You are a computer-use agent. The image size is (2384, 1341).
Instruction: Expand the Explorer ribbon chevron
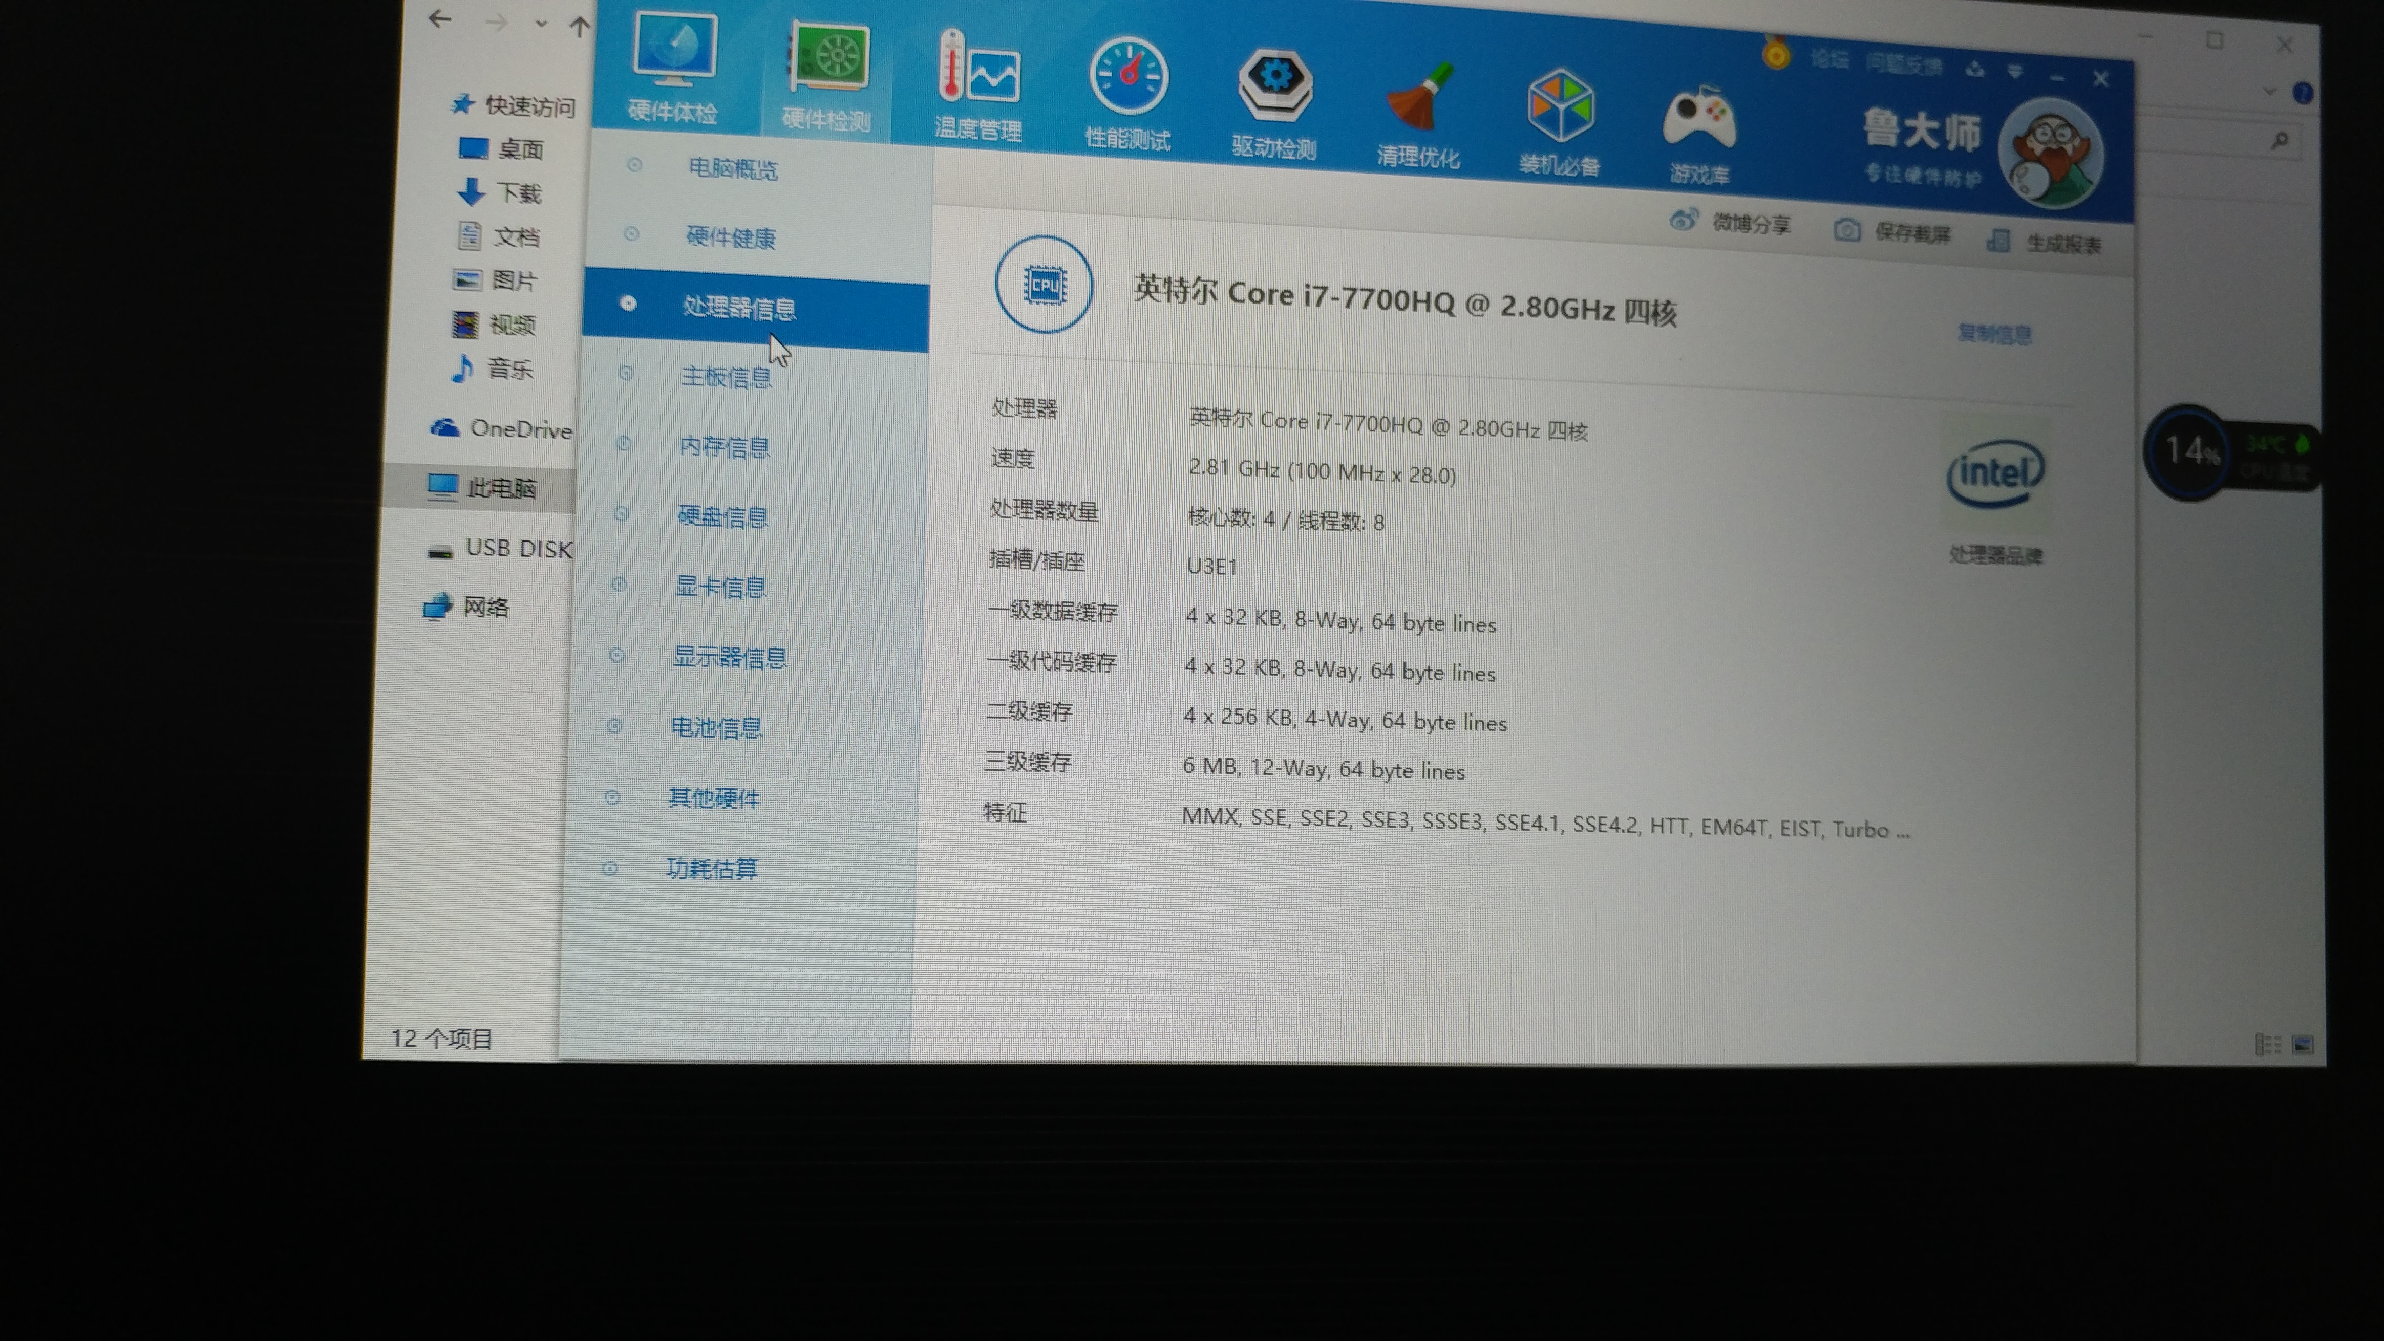click(x=2268, y=91)
